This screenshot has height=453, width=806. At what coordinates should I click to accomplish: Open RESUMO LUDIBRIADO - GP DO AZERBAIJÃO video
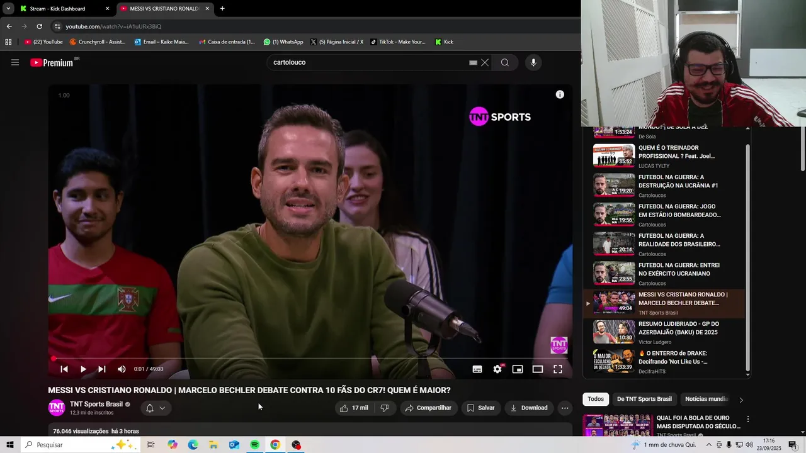click(664, 332)
